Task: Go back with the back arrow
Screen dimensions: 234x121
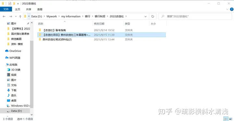Action: coord(4,16)
